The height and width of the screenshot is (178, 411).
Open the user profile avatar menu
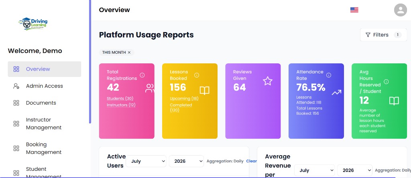click(x=400, y=10)
